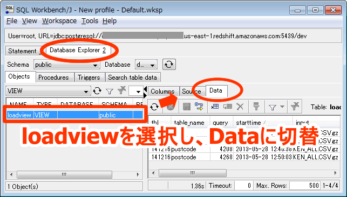Click the object list horizontal scrollbar thumb
This screenshot has width=347, height=197.
pyautogui.click(x=64, y=174)
